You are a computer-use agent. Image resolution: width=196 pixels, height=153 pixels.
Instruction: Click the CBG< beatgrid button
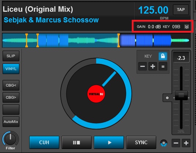click(11, 85)
